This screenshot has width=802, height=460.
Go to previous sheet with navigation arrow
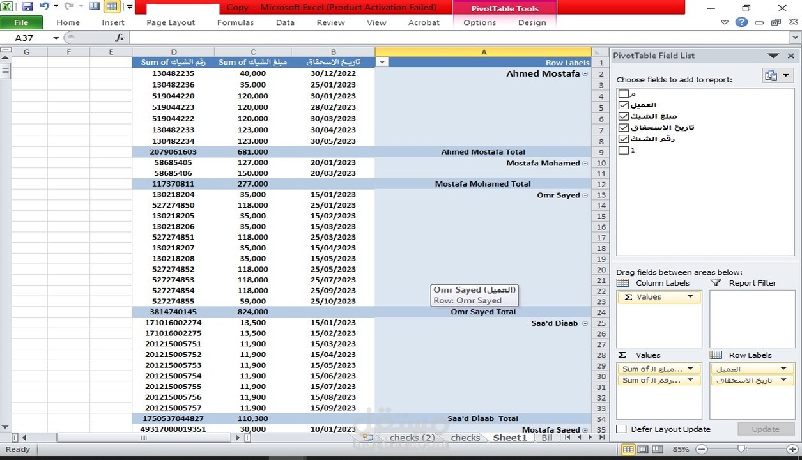580,438
